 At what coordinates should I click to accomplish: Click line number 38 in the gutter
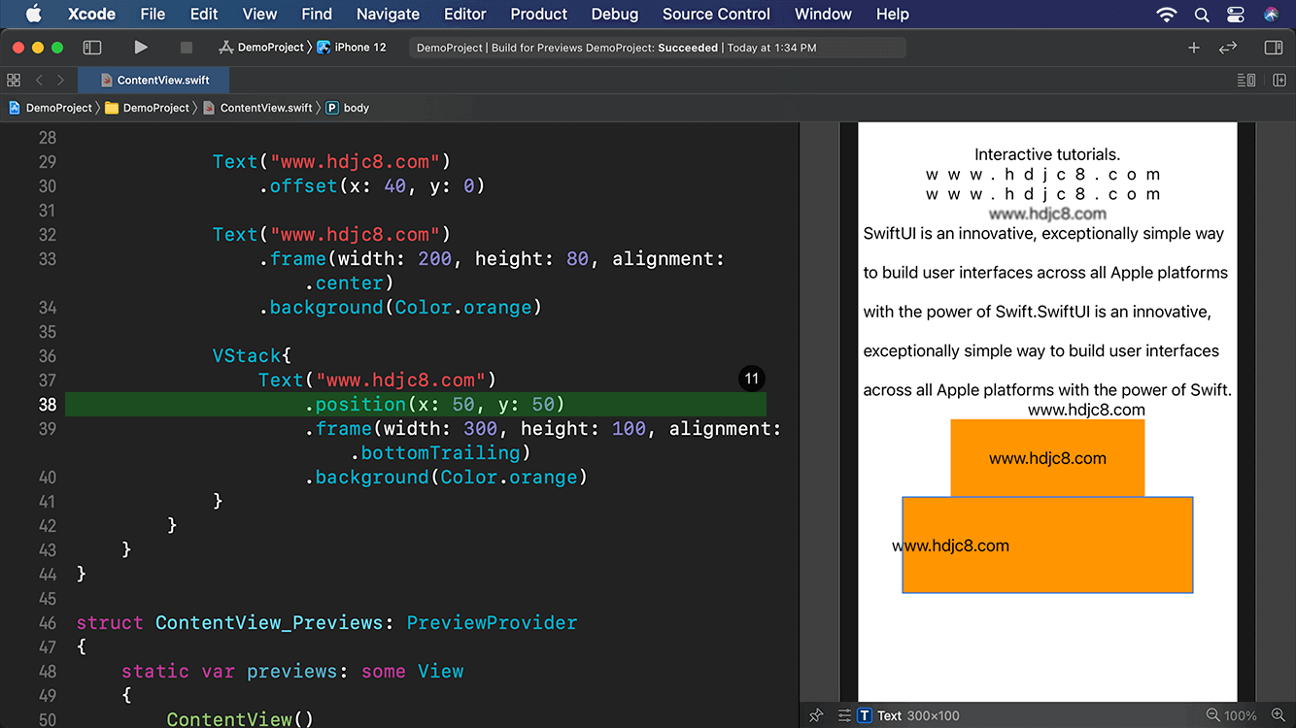point(48,404)
